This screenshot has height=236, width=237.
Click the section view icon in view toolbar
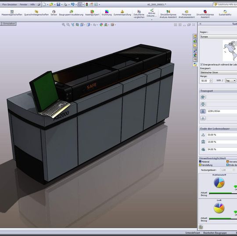click(x=77, y=25)
